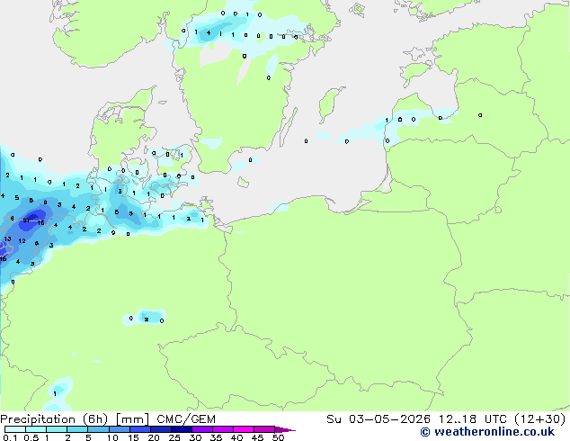Screen dimensions: 570x441
Task: Choose the 2–5 mm legend color box
Action: tap(77, 429)
